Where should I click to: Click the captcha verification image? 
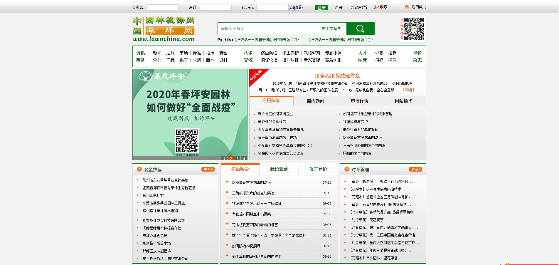(x=296, y=7)
